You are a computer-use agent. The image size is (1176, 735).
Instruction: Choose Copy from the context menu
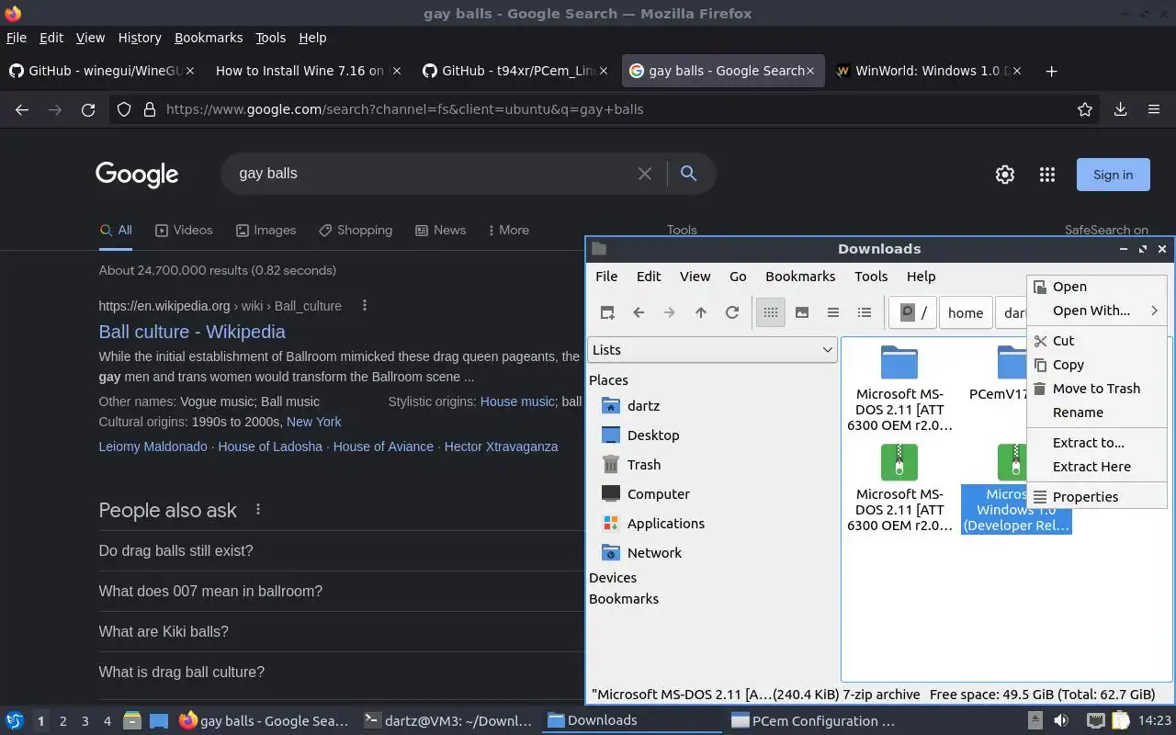pos(1097,364)
